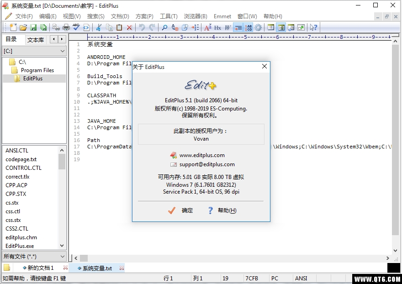Screen dimensions: 402x284
Task: Click the editor vertical scrollbar thumb
Action: (x=395, y=140)
